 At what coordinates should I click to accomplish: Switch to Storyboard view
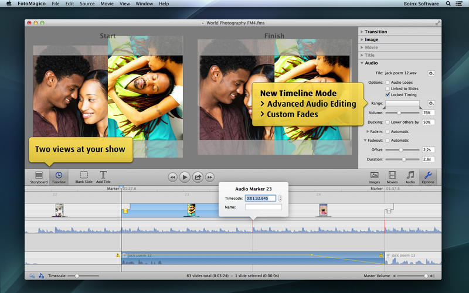tap(39, 175)
